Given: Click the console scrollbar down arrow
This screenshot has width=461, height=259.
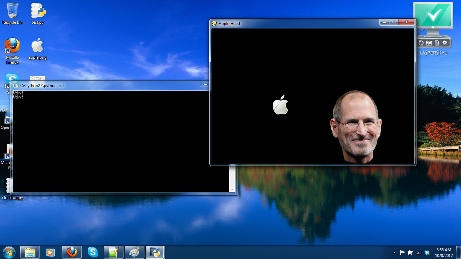Looking at the screenshot, I should [232, 190].
